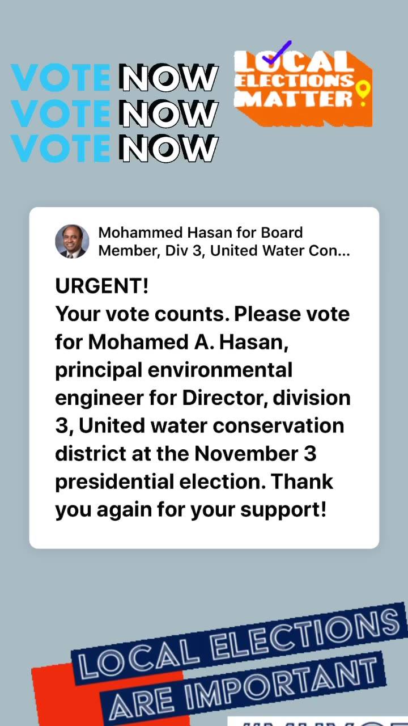The height and width of the screenshot is (726, 408).
Task: Click the URGENT! heading in the post
Action: [x=102, y=286]
